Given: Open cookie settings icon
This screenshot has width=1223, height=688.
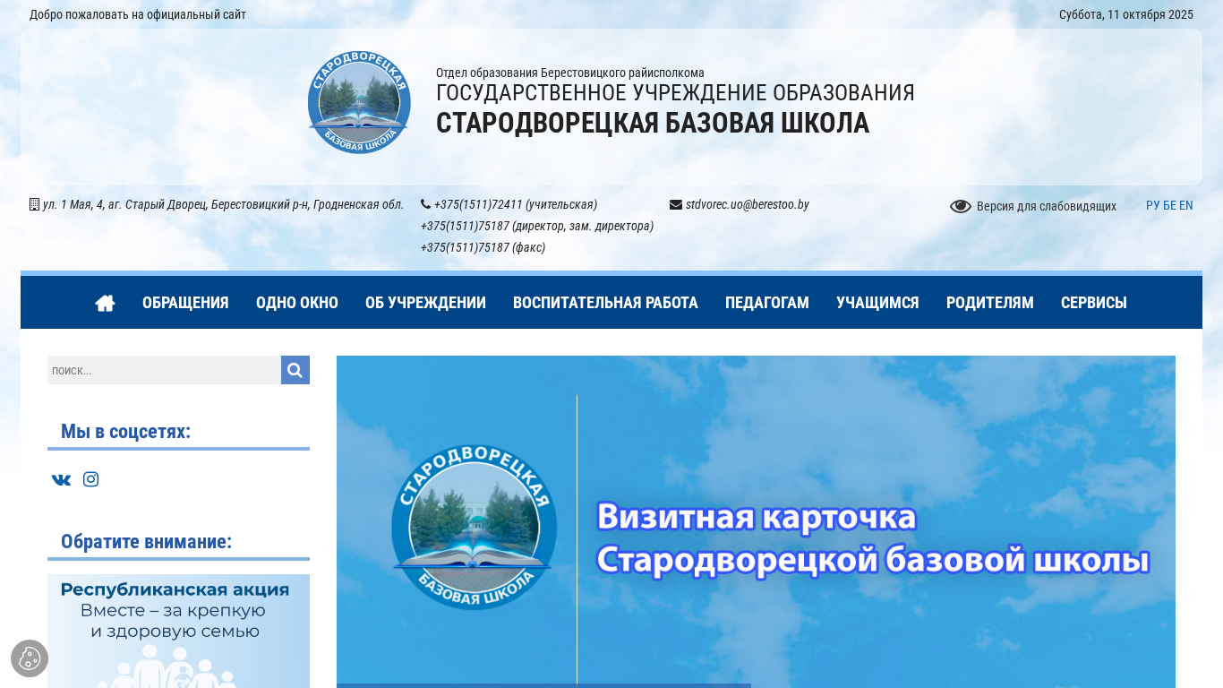Looking at the screenshot, I should pyautogui.click(x=30, y=658).
